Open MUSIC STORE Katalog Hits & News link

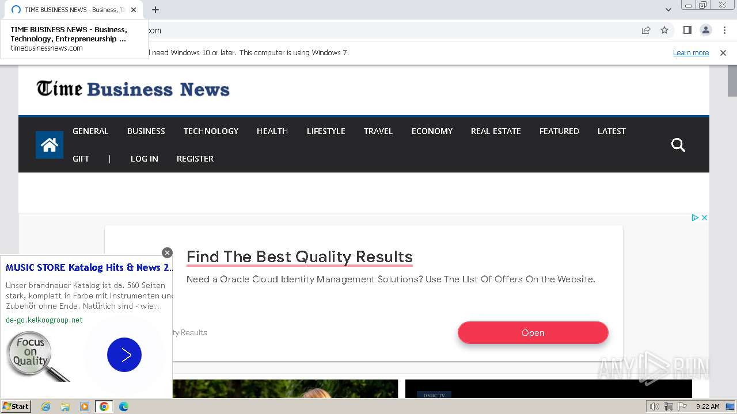pyautogui.click(x=89, y=267)
